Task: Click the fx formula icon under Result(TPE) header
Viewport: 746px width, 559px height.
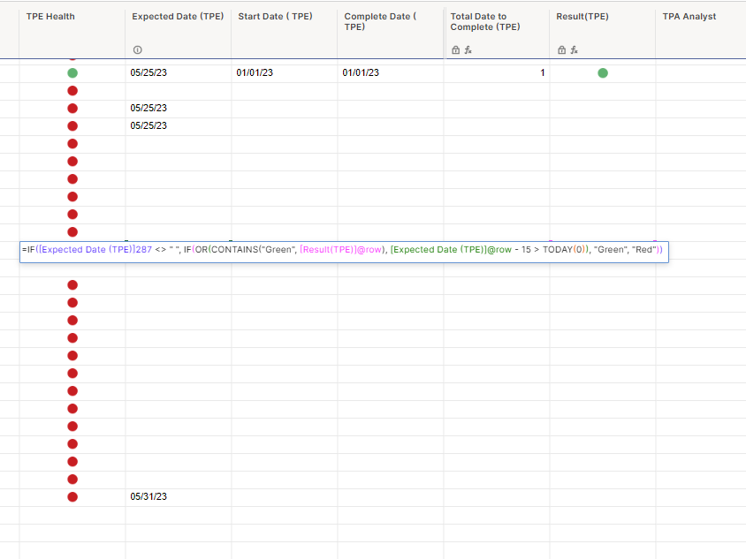Action: click(x=574, y=50)
